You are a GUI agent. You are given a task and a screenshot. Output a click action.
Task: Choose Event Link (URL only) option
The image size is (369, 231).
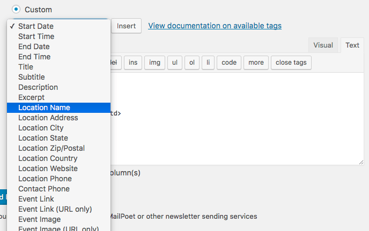pos(58,209)
